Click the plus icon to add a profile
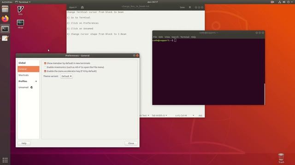 36,81
